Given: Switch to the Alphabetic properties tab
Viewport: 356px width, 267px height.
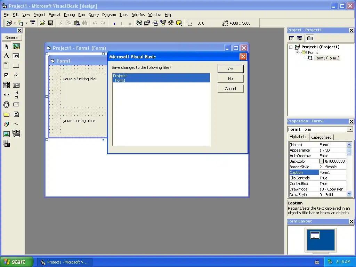Looking at the screenshot, I should (x=298, y=137).
